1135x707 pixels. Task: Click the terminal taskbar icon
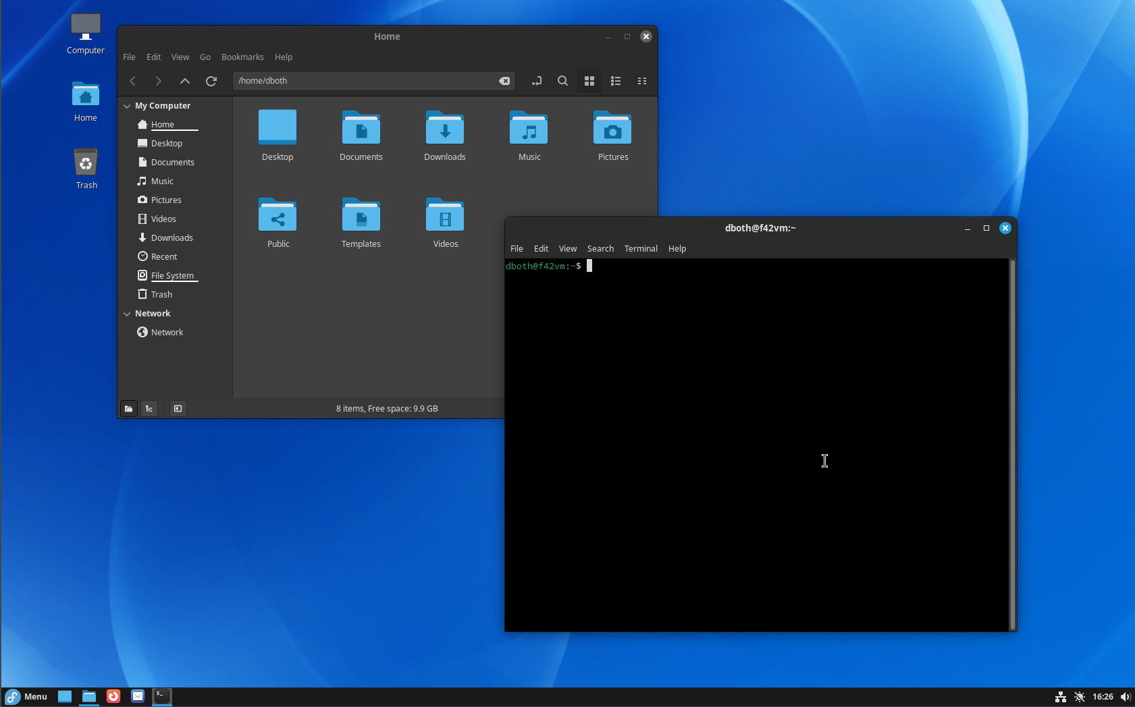point(162,697)
